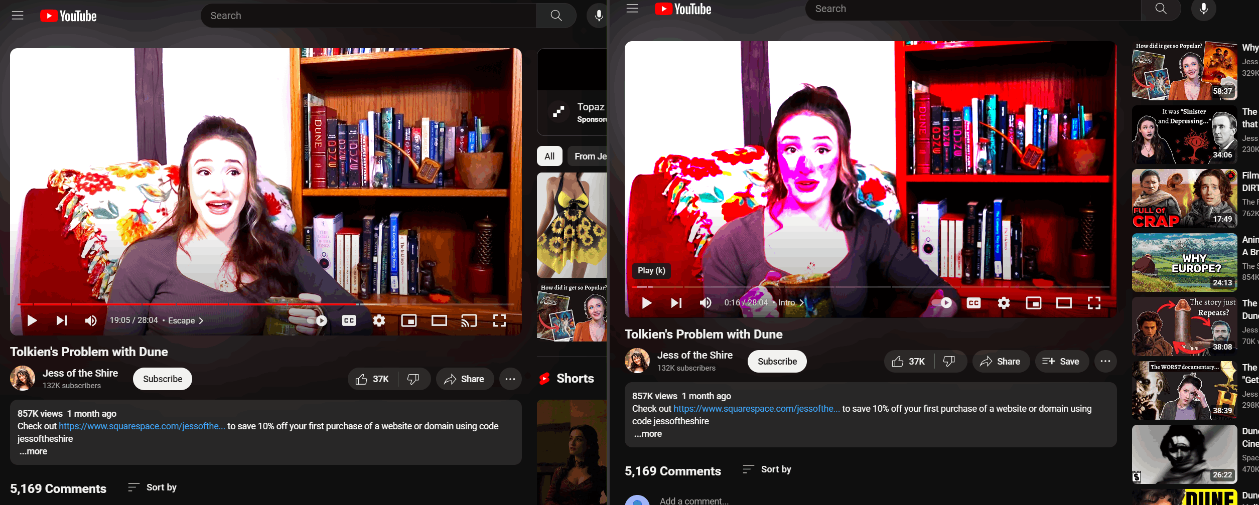Open player settings gear in left player
The width and height of the screenshot is (1259, 505).
click(x=379, y=320)
